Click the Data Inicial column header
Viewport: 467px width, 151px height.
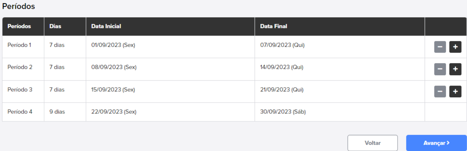click(x=106, y=26)
